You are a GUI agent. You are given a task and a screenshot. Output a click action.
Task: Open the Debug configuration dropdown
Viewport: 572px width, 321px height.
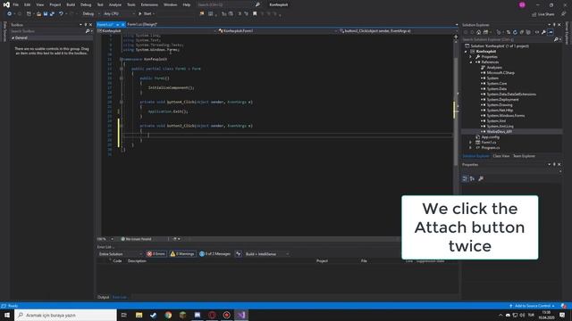coord(91,14)
